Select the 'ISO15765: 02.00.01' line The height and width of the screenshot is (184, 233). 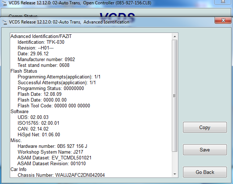pyautogui.click(x=38, y=123)
